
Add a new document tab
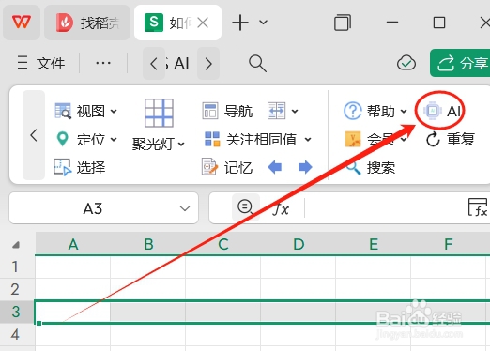[x=240, y=23]
